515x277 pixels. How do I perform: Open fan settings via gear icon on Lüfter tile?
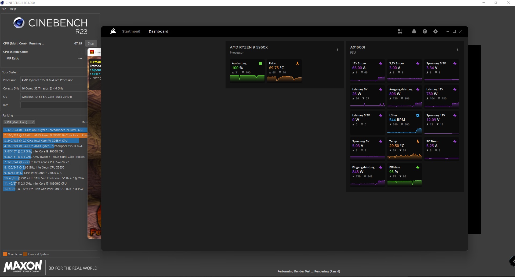point(418,115)
